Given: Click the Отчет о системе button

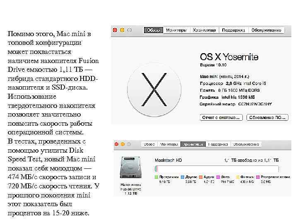Looking at the screenshot, I should click(221, 117).
